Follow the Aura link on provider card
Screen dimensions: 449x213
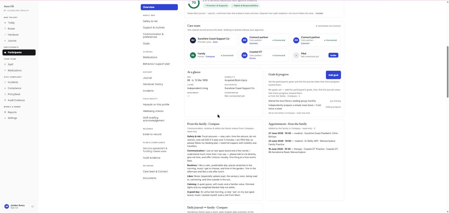(x=215, y=42)
